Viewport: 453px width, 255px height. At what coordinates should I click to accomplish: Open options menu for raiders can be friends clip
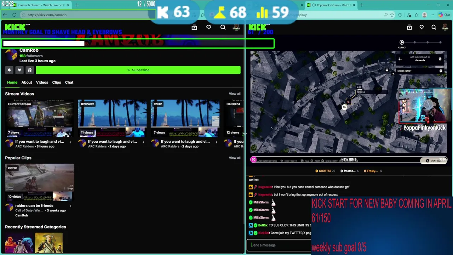click(70, 206)
